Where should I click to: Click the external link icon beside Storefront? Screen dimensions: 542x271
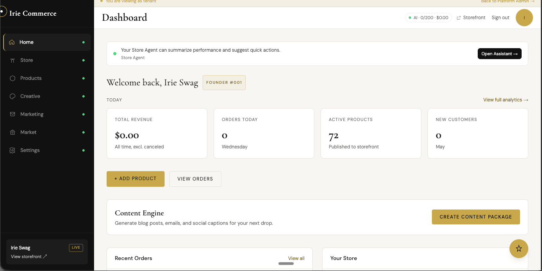tap(459, 18)
